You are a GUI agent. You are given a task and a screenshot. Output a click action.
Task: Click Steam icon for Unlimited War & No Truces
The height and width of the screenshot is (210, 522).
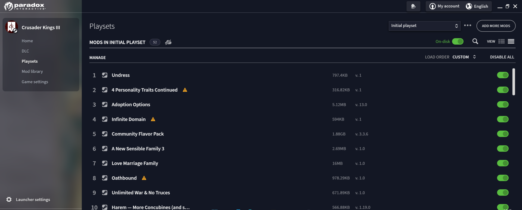(x=105, y=193)
